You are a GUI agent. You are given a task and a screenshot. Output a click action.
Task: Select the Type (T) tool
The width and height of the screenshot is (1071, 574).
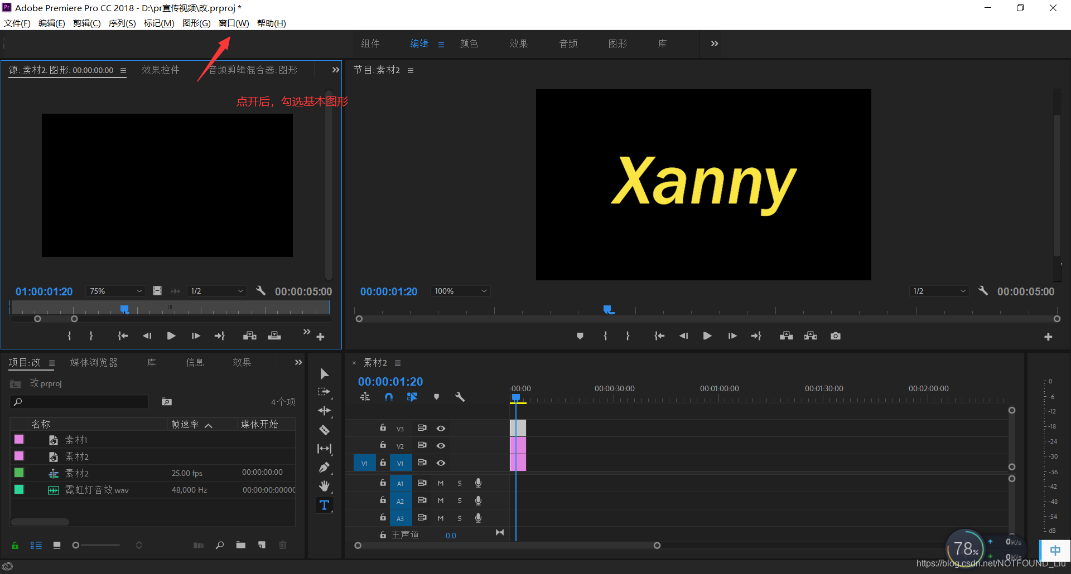324,505
